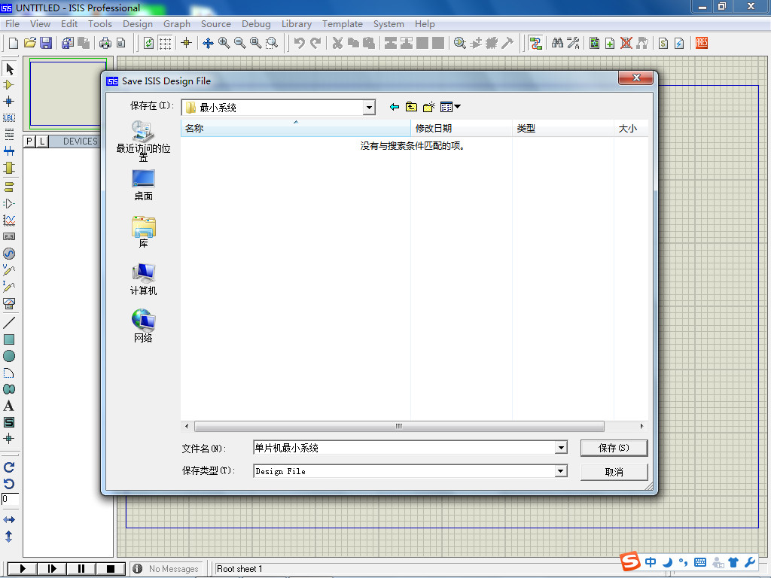Click the New File toolbar icon
The image size is (771, 578).
[14, 43]
